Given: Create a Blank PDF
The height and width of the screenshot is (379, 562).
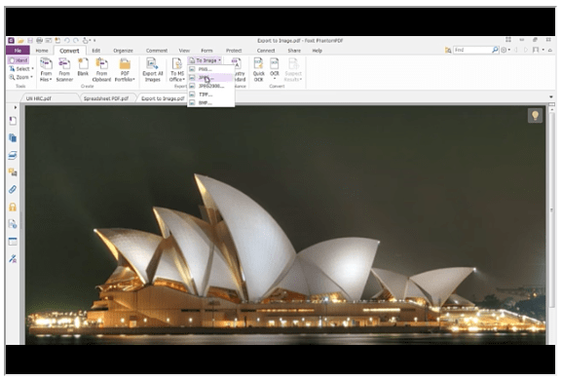Looking at the screenshot, I should point(83,67).
